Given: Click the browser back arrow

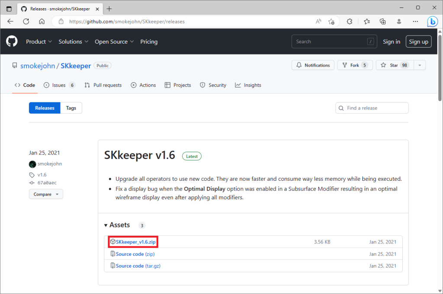Looking at the screenshot, I should point(10,21).
